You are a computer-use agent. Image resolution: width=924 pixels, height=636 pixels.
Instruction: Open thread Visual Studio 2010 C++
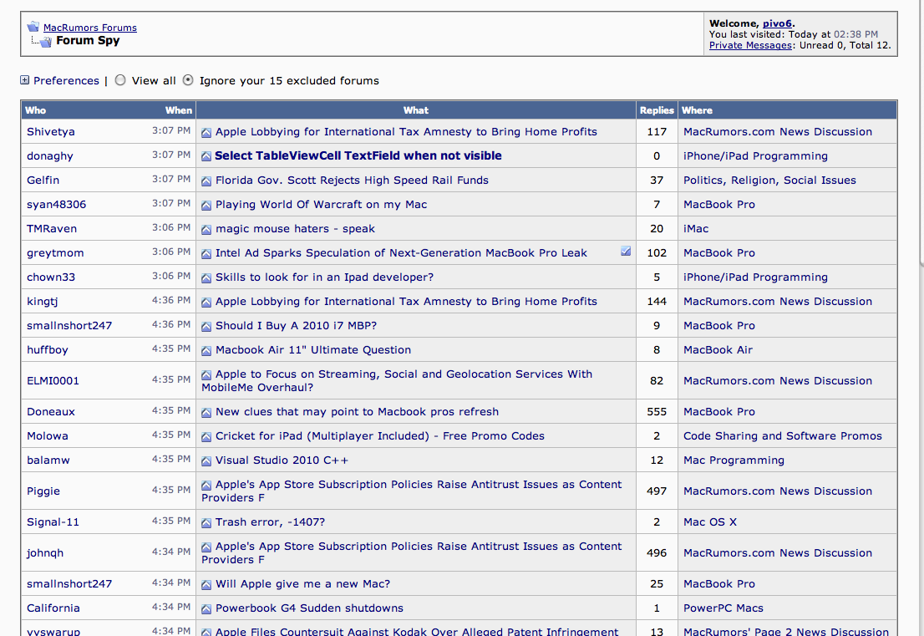pos(282,460)
